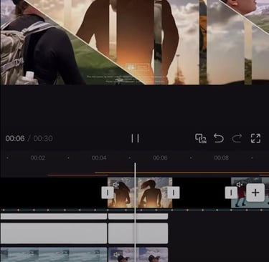Tap the plus button to add a clip
Viewport: 269px width, 262px height.
click(255, 193)
